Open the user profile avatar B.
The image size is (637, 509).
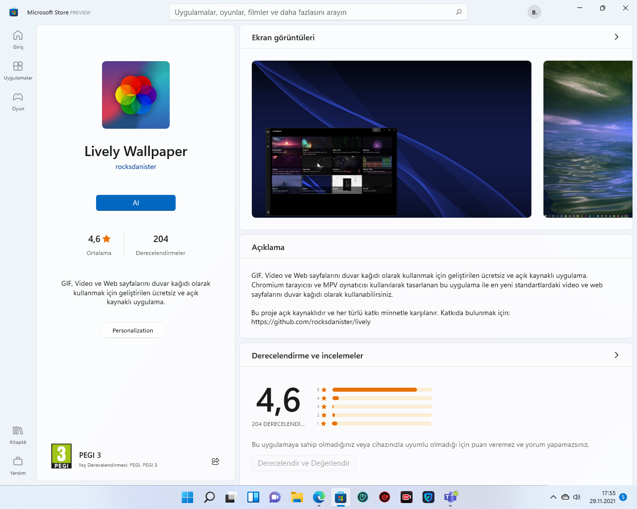(534, 12)
